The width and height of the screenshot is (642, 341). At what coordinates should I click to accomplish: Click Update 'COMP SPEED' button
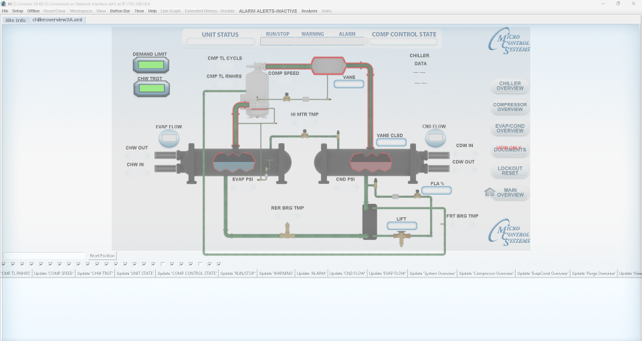(x=54, y=273)
